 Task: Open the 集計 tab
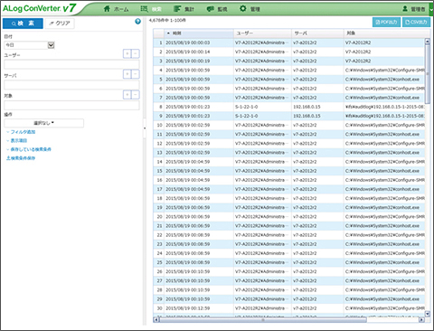[x=184, y=9]
